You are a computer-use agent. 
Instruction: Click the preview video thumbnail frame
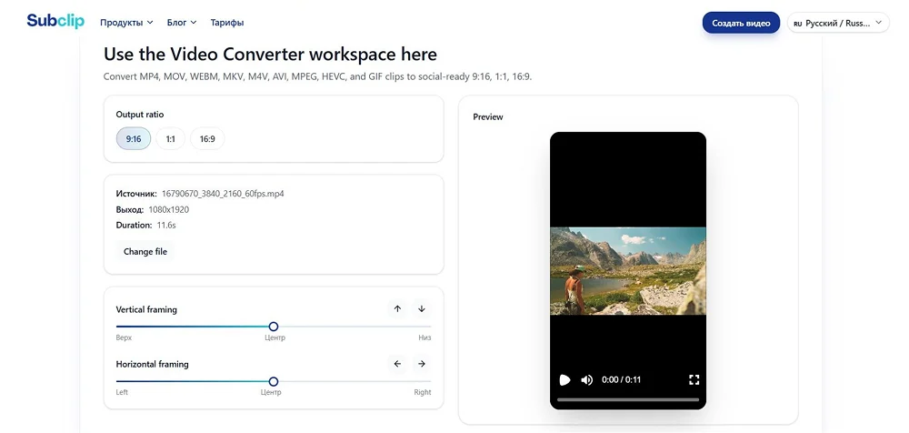pyautogui.click(x=628, y=270)
